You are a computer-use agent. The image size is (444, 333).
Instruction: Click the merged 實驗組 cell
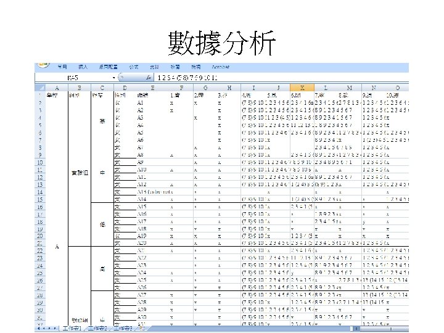tap(80, 173)
